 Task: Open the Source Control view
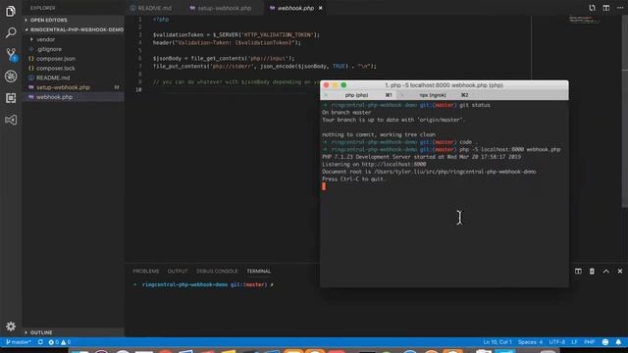11,55
